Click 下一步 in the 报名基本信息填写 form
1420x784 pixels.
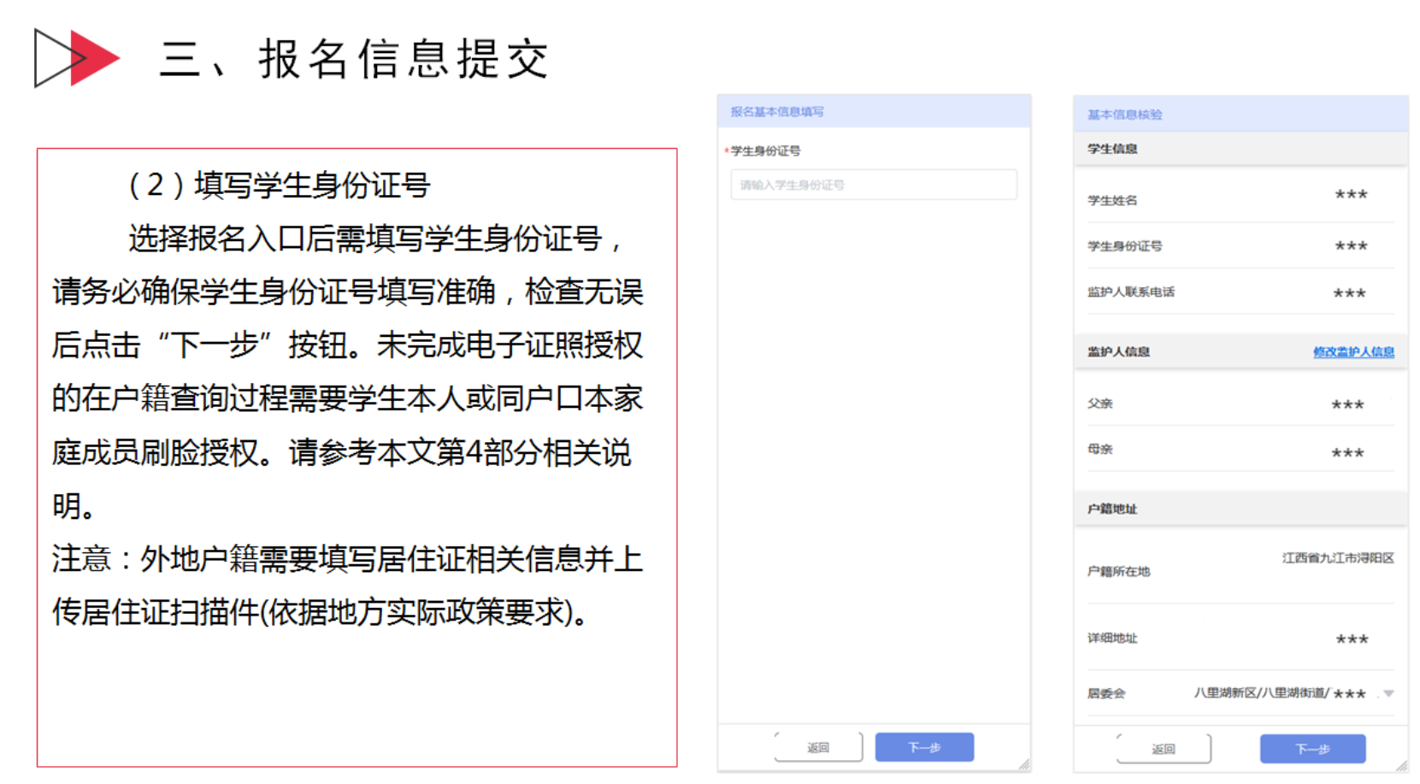tap(924, 747)
